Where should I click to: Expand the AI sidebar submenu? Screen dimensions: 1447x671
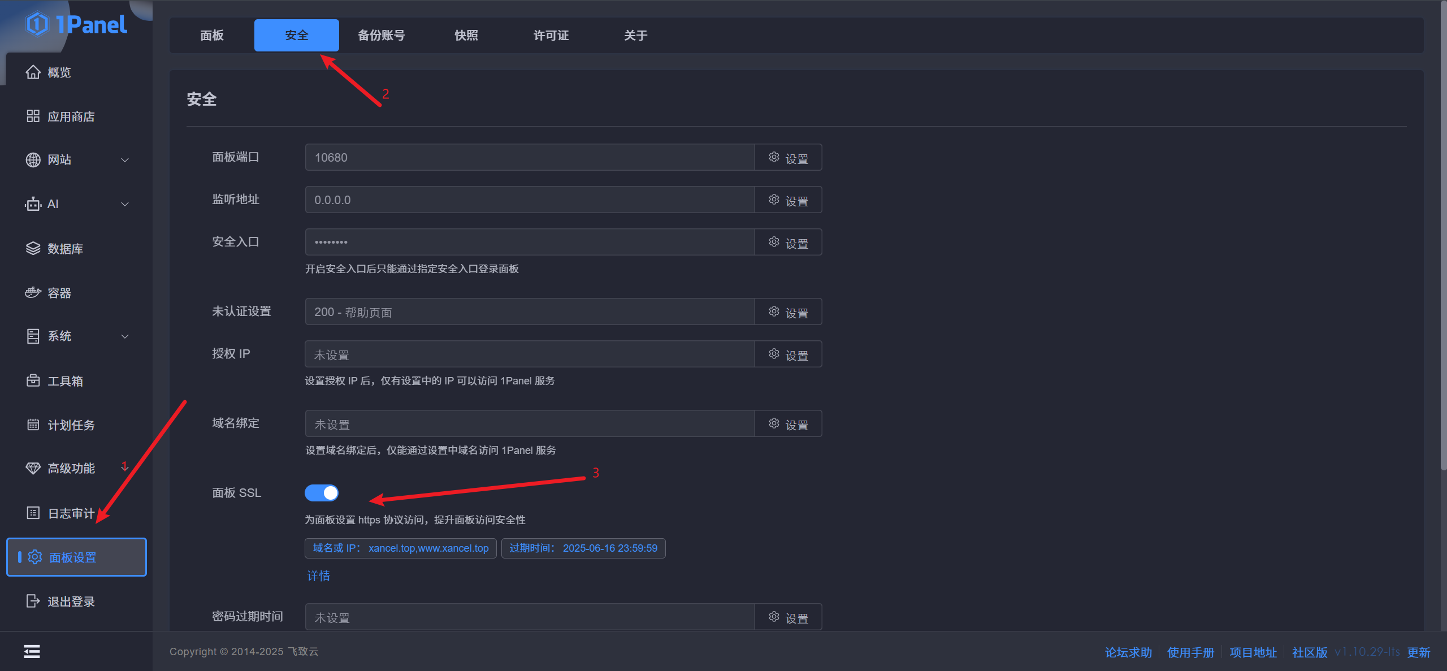125,204
